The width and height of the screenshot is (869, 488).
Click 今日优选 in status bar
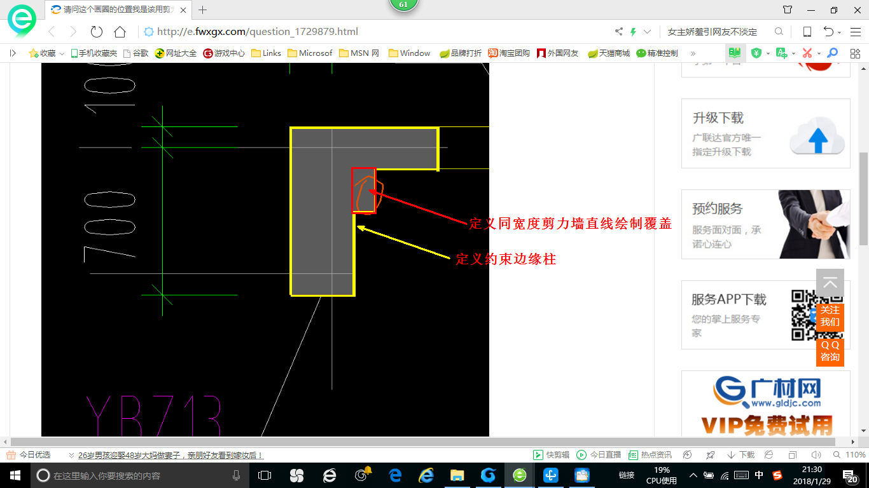[29, 455]
